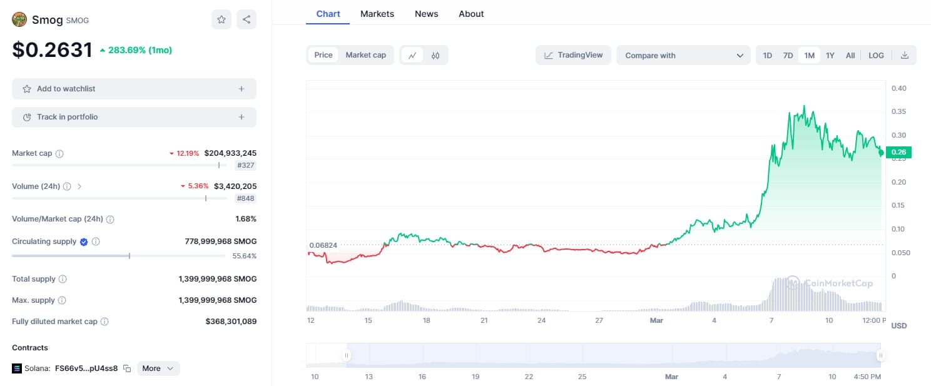Click the Circulating supply info icon

[96, 241]
